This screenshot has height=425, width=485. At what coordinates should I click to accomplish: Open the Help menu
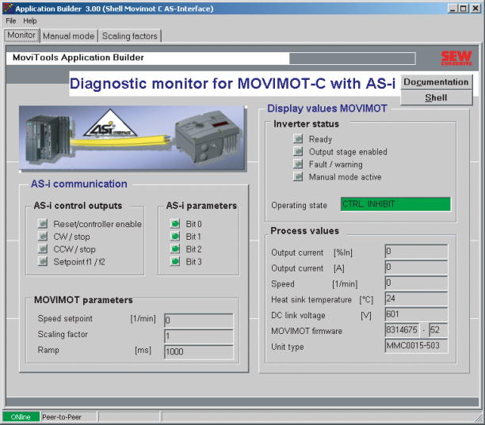click(29, 21)
